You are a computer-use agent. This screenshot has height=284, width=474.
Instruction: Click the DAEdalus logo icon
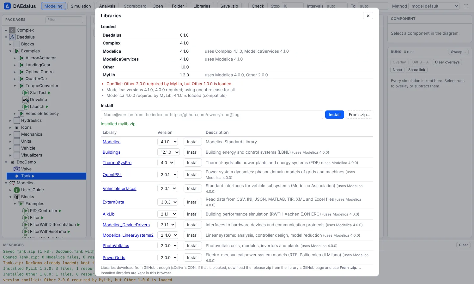(x=7, y=6)
